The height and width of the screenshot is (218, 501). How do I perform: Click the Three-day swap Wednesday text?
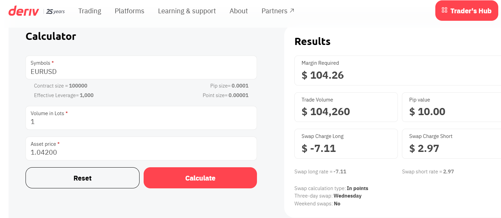click(x=328, y=196)
